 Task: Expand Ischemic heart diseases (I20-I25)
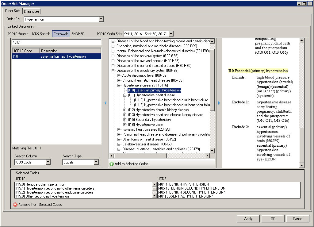coord(119,129)
